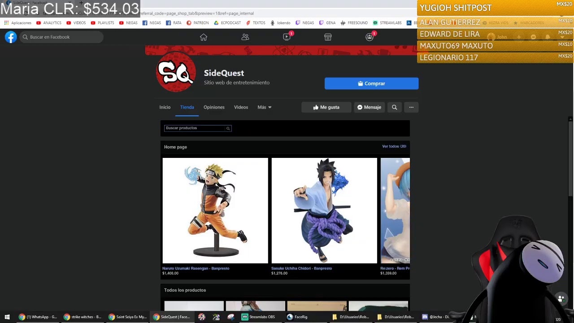This screenshot has width=574, height=323.
Task: Open Naruto Uzumaki Rasengan - Banpresto link
Action: (196, 268)
